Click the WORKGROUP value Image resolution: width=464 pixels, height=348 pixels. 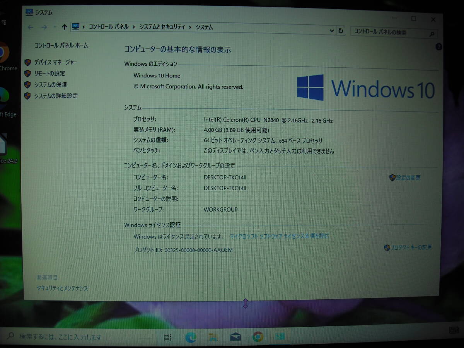tap(221, 210)
